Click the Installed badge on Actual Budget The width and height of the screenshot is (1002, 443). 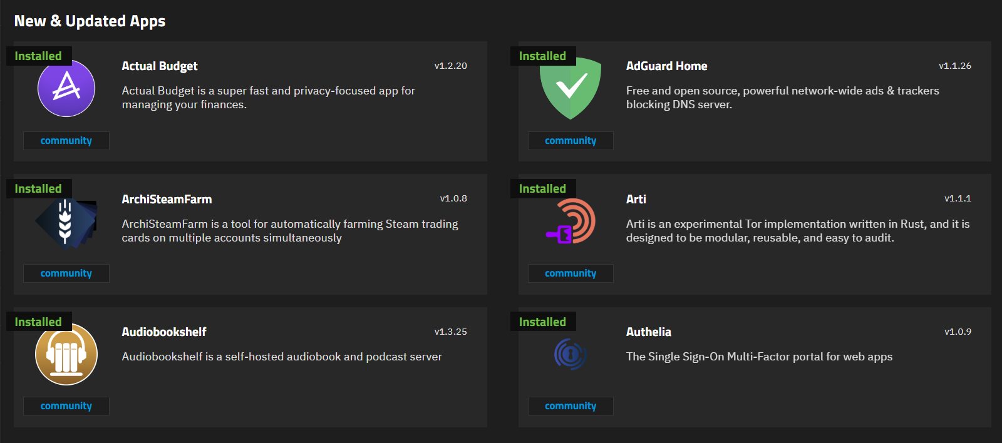(x=39, y=56)
